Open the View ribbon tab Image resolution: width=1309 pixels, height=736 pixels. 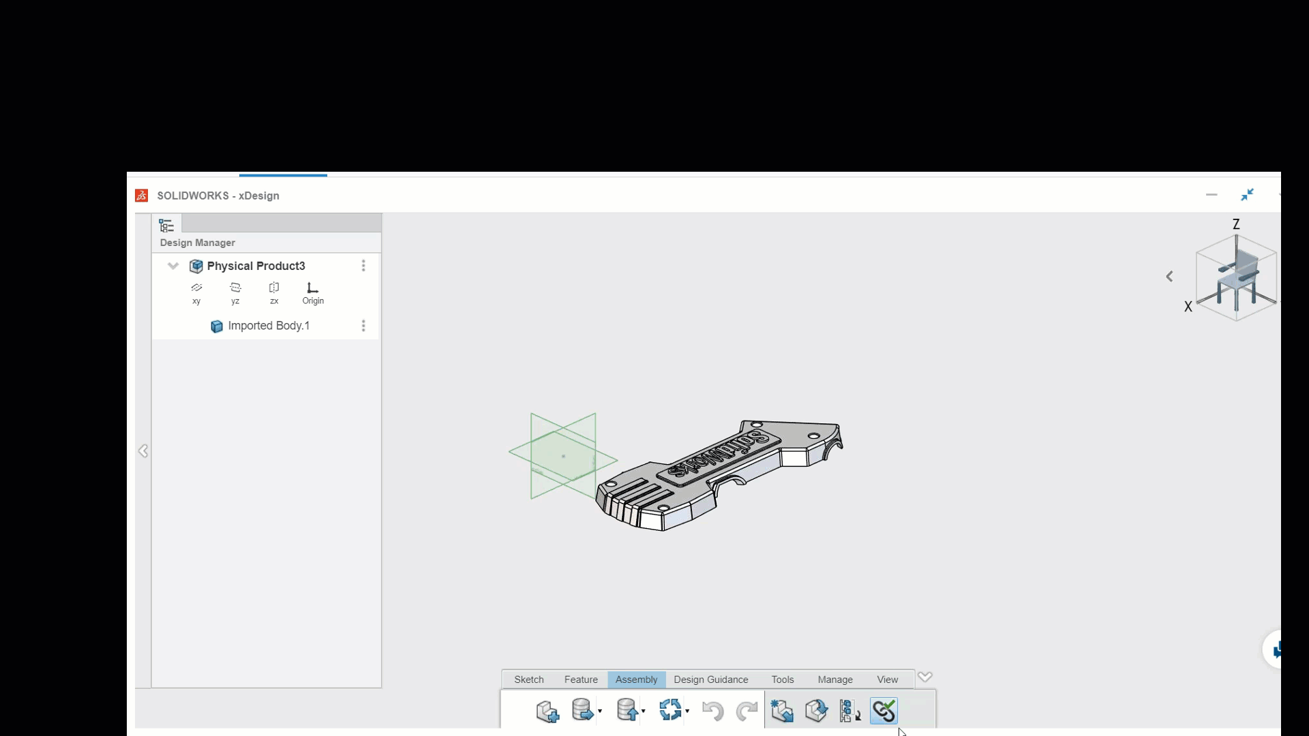[886, 679]
